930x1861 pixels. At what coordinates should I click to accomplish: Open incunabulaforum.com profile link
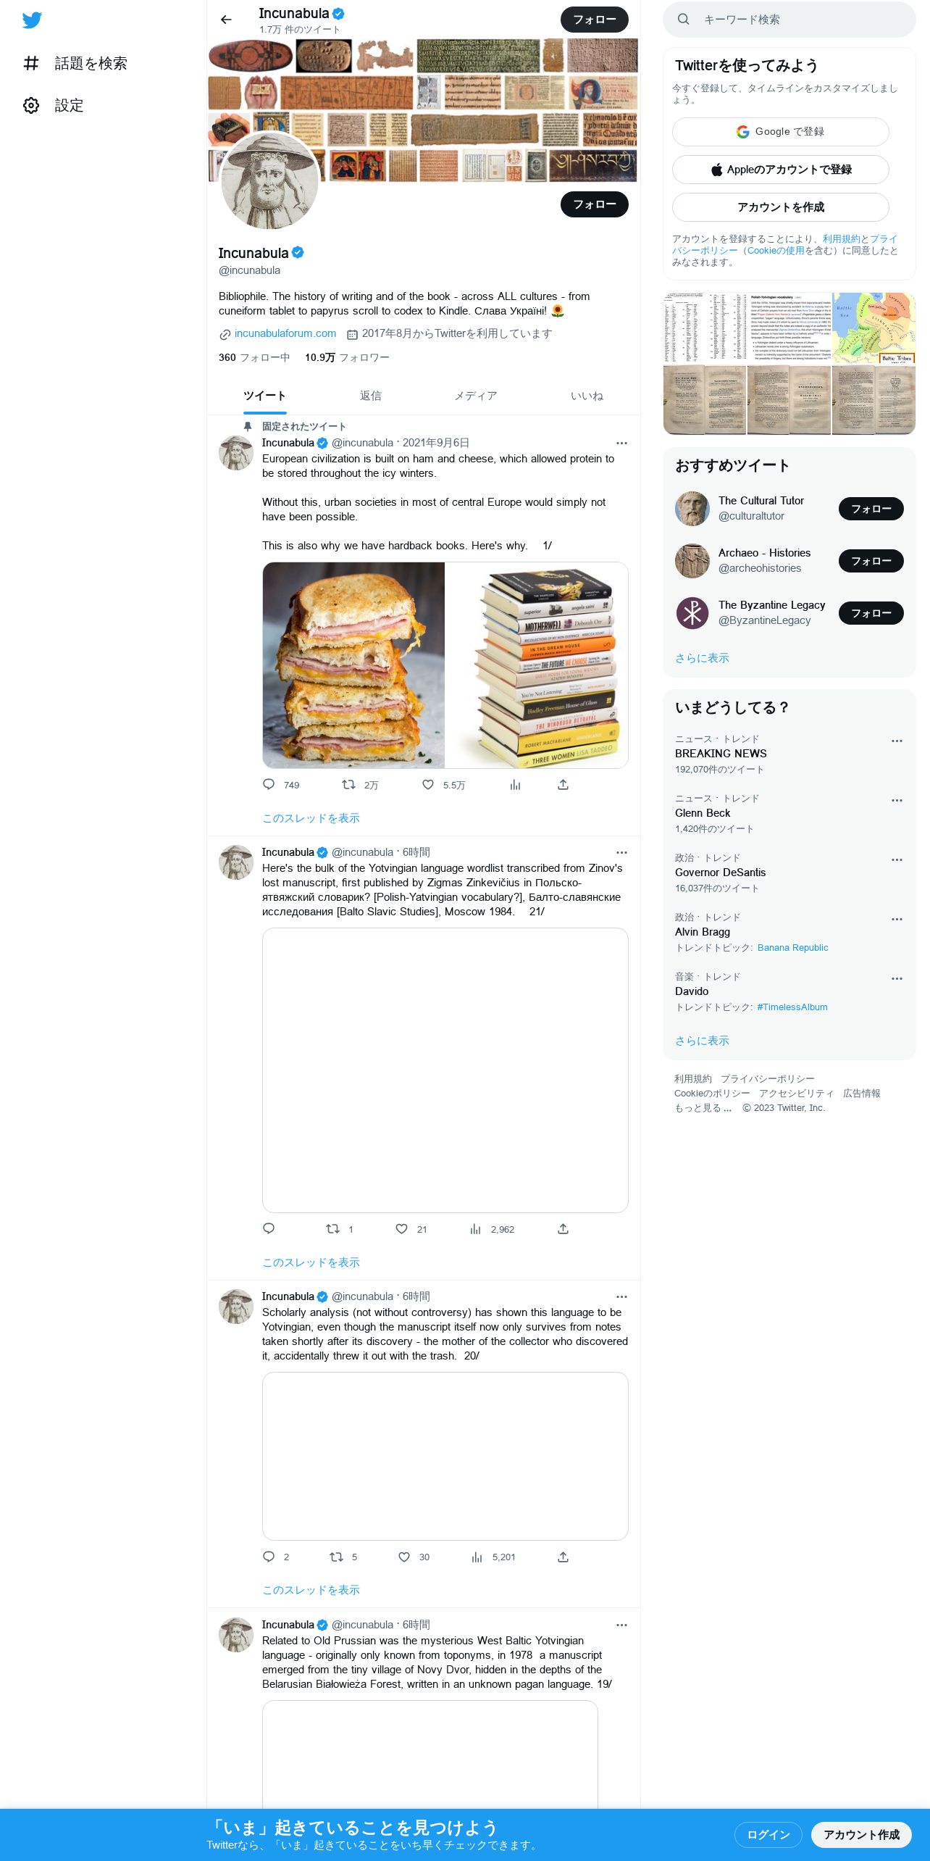pos(285,333)
